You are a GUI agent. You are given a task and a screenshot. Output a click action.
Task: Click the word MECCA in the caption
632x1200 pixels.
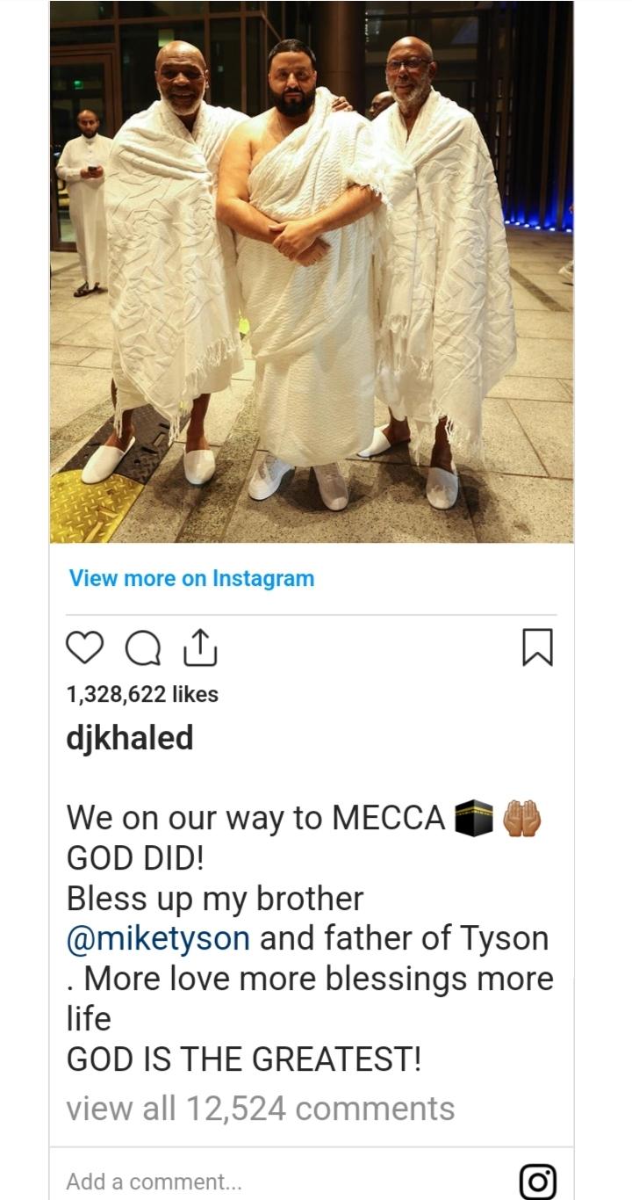(x=389, y=818)
